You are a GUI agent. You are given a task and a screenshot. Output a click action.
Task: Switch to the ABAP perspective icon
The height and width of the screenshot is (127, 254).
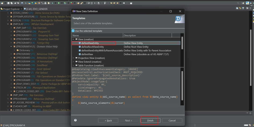[x=248, y=3]
